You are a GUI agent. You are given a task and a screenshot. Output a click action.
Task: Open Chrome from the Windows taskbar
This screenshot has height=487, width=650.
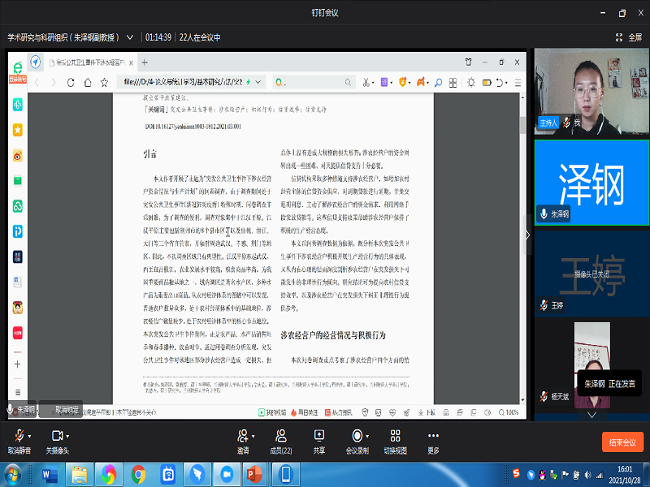point(139,472)
